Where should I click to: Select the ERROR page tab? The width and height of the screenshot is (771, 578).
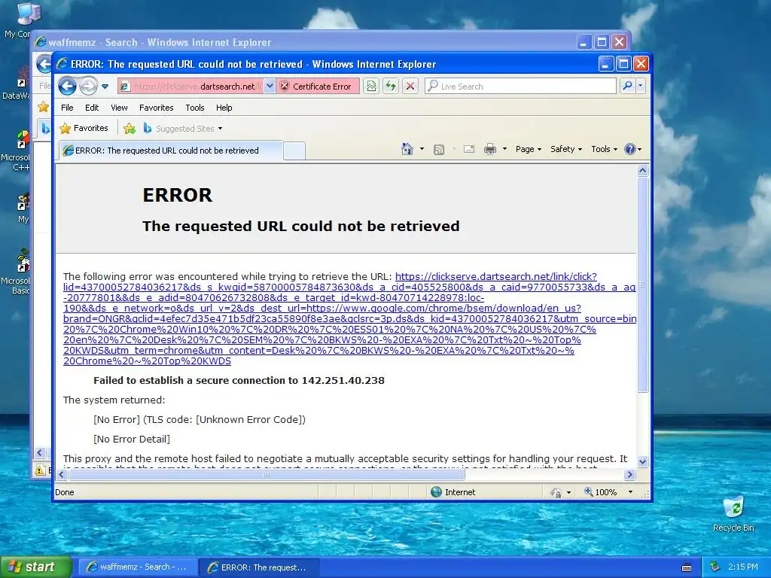pos(170,151)
